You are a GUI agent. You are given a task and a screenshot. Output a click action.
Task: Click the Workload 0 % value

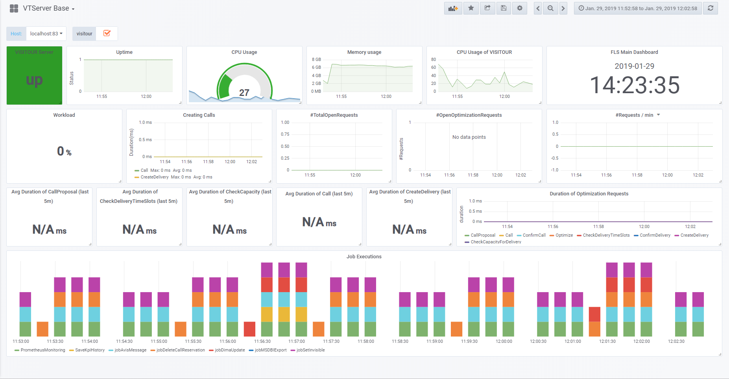(64, 151)
